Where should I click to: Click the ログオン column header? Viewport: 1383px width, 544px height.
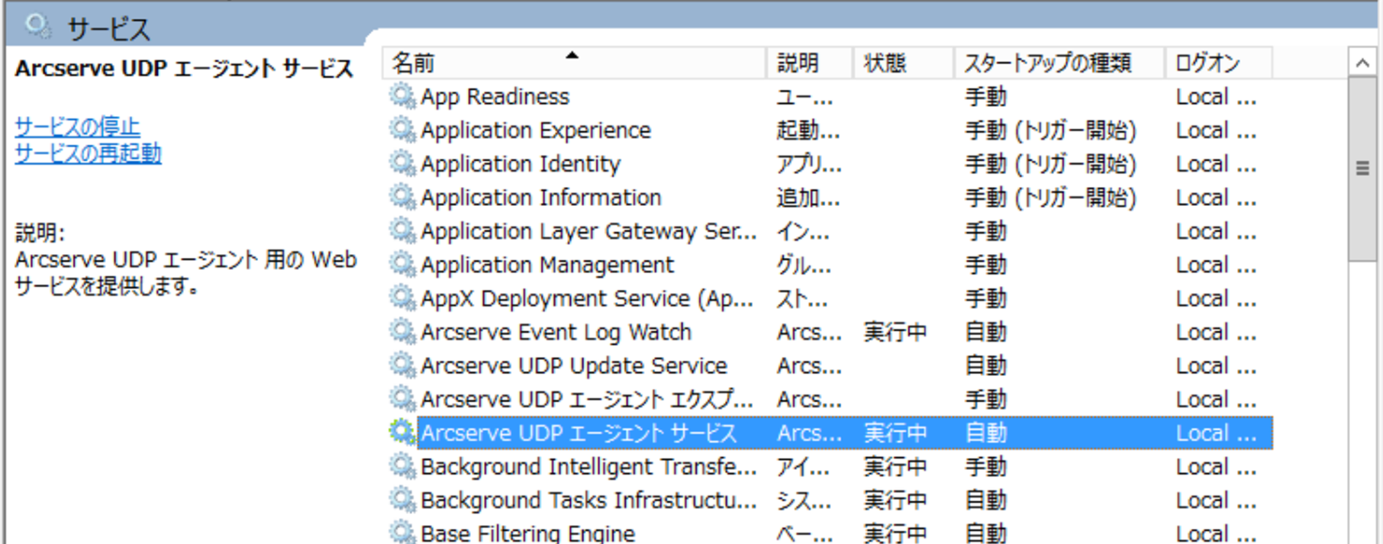(x=1218, y=63)
